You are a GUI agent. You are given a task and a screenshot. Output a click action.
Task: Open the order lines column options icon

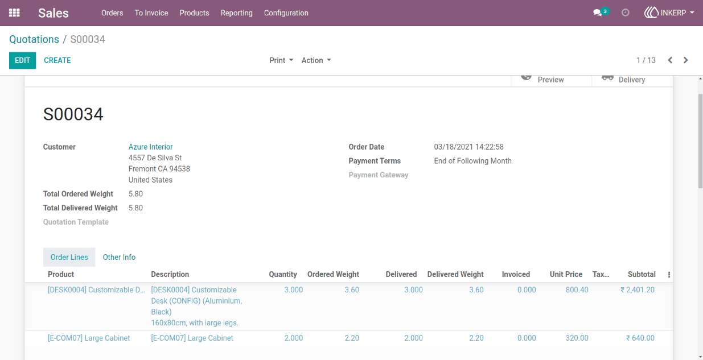pyautogui.click(x=669, y=275)
